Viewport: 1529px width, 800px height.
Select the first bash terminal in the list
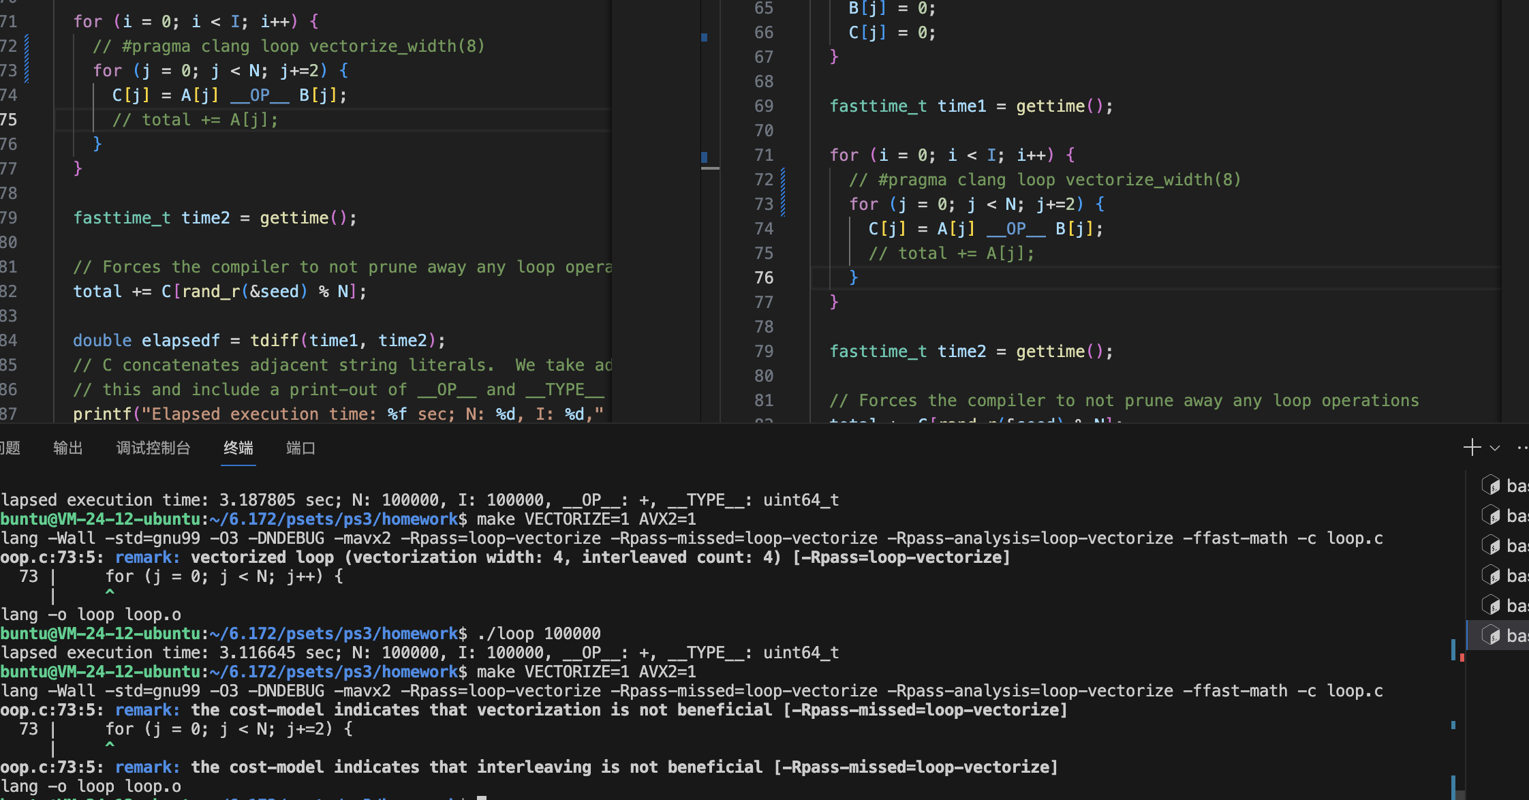point(1504,485)
